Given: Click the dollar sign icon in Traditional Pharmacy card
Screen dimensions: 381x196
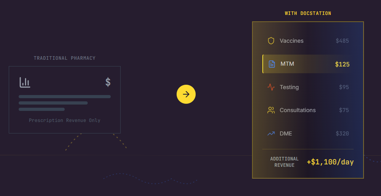Looking at the screenshot, I should [108, 82].
